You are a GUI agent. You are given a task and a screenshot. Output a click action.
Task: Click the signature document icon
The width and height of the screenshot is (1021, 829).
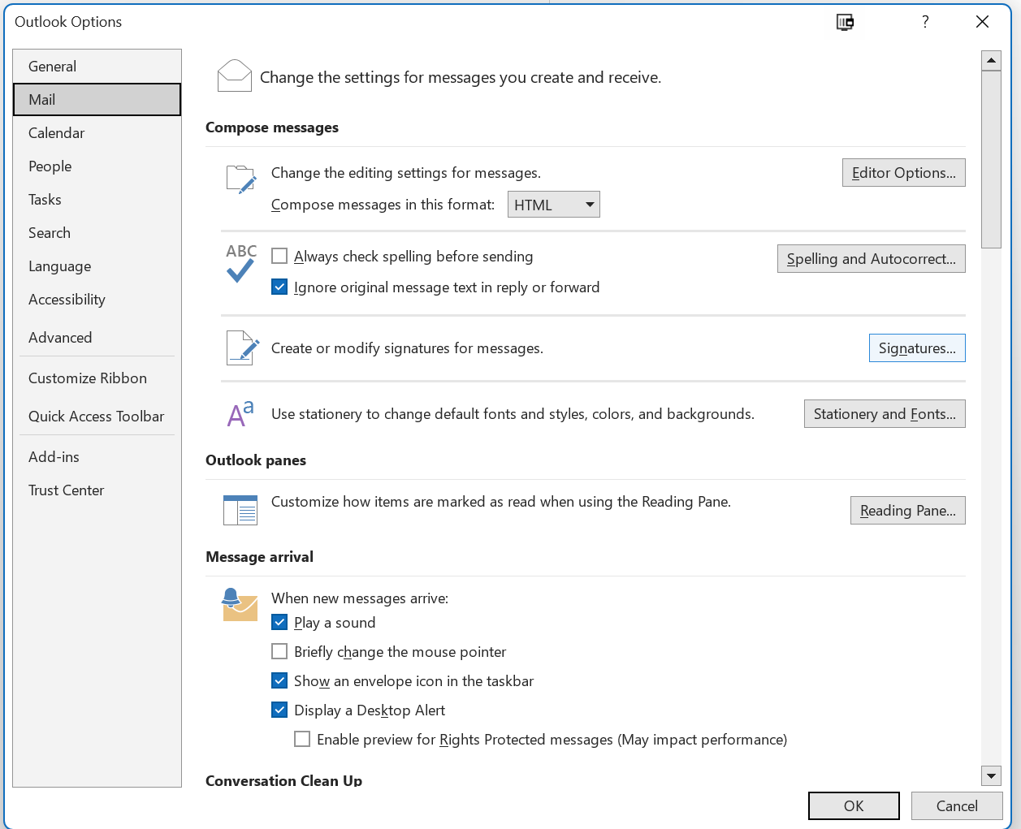242,348
